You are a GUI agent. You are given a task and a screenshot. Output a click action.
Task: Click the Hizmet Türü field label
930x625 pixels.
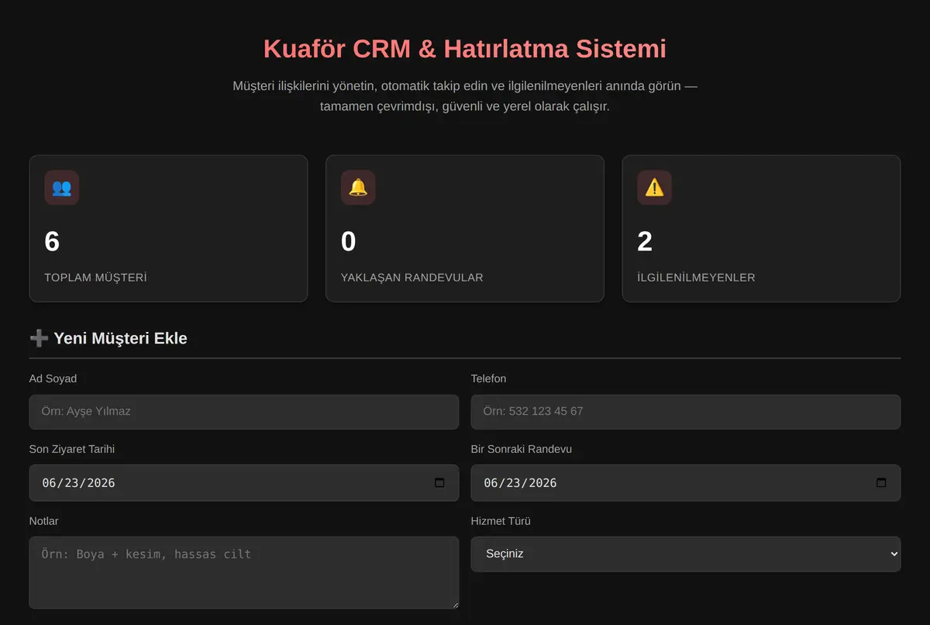501,521
